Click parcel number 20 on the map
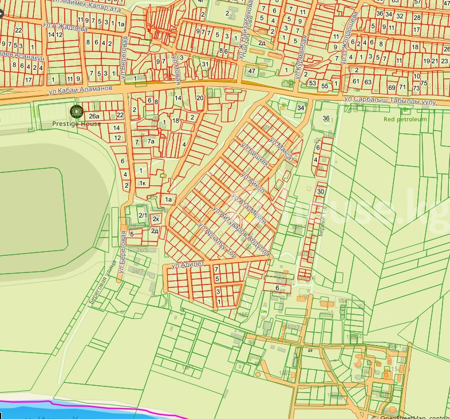The image size is (450, 419). 200,98
